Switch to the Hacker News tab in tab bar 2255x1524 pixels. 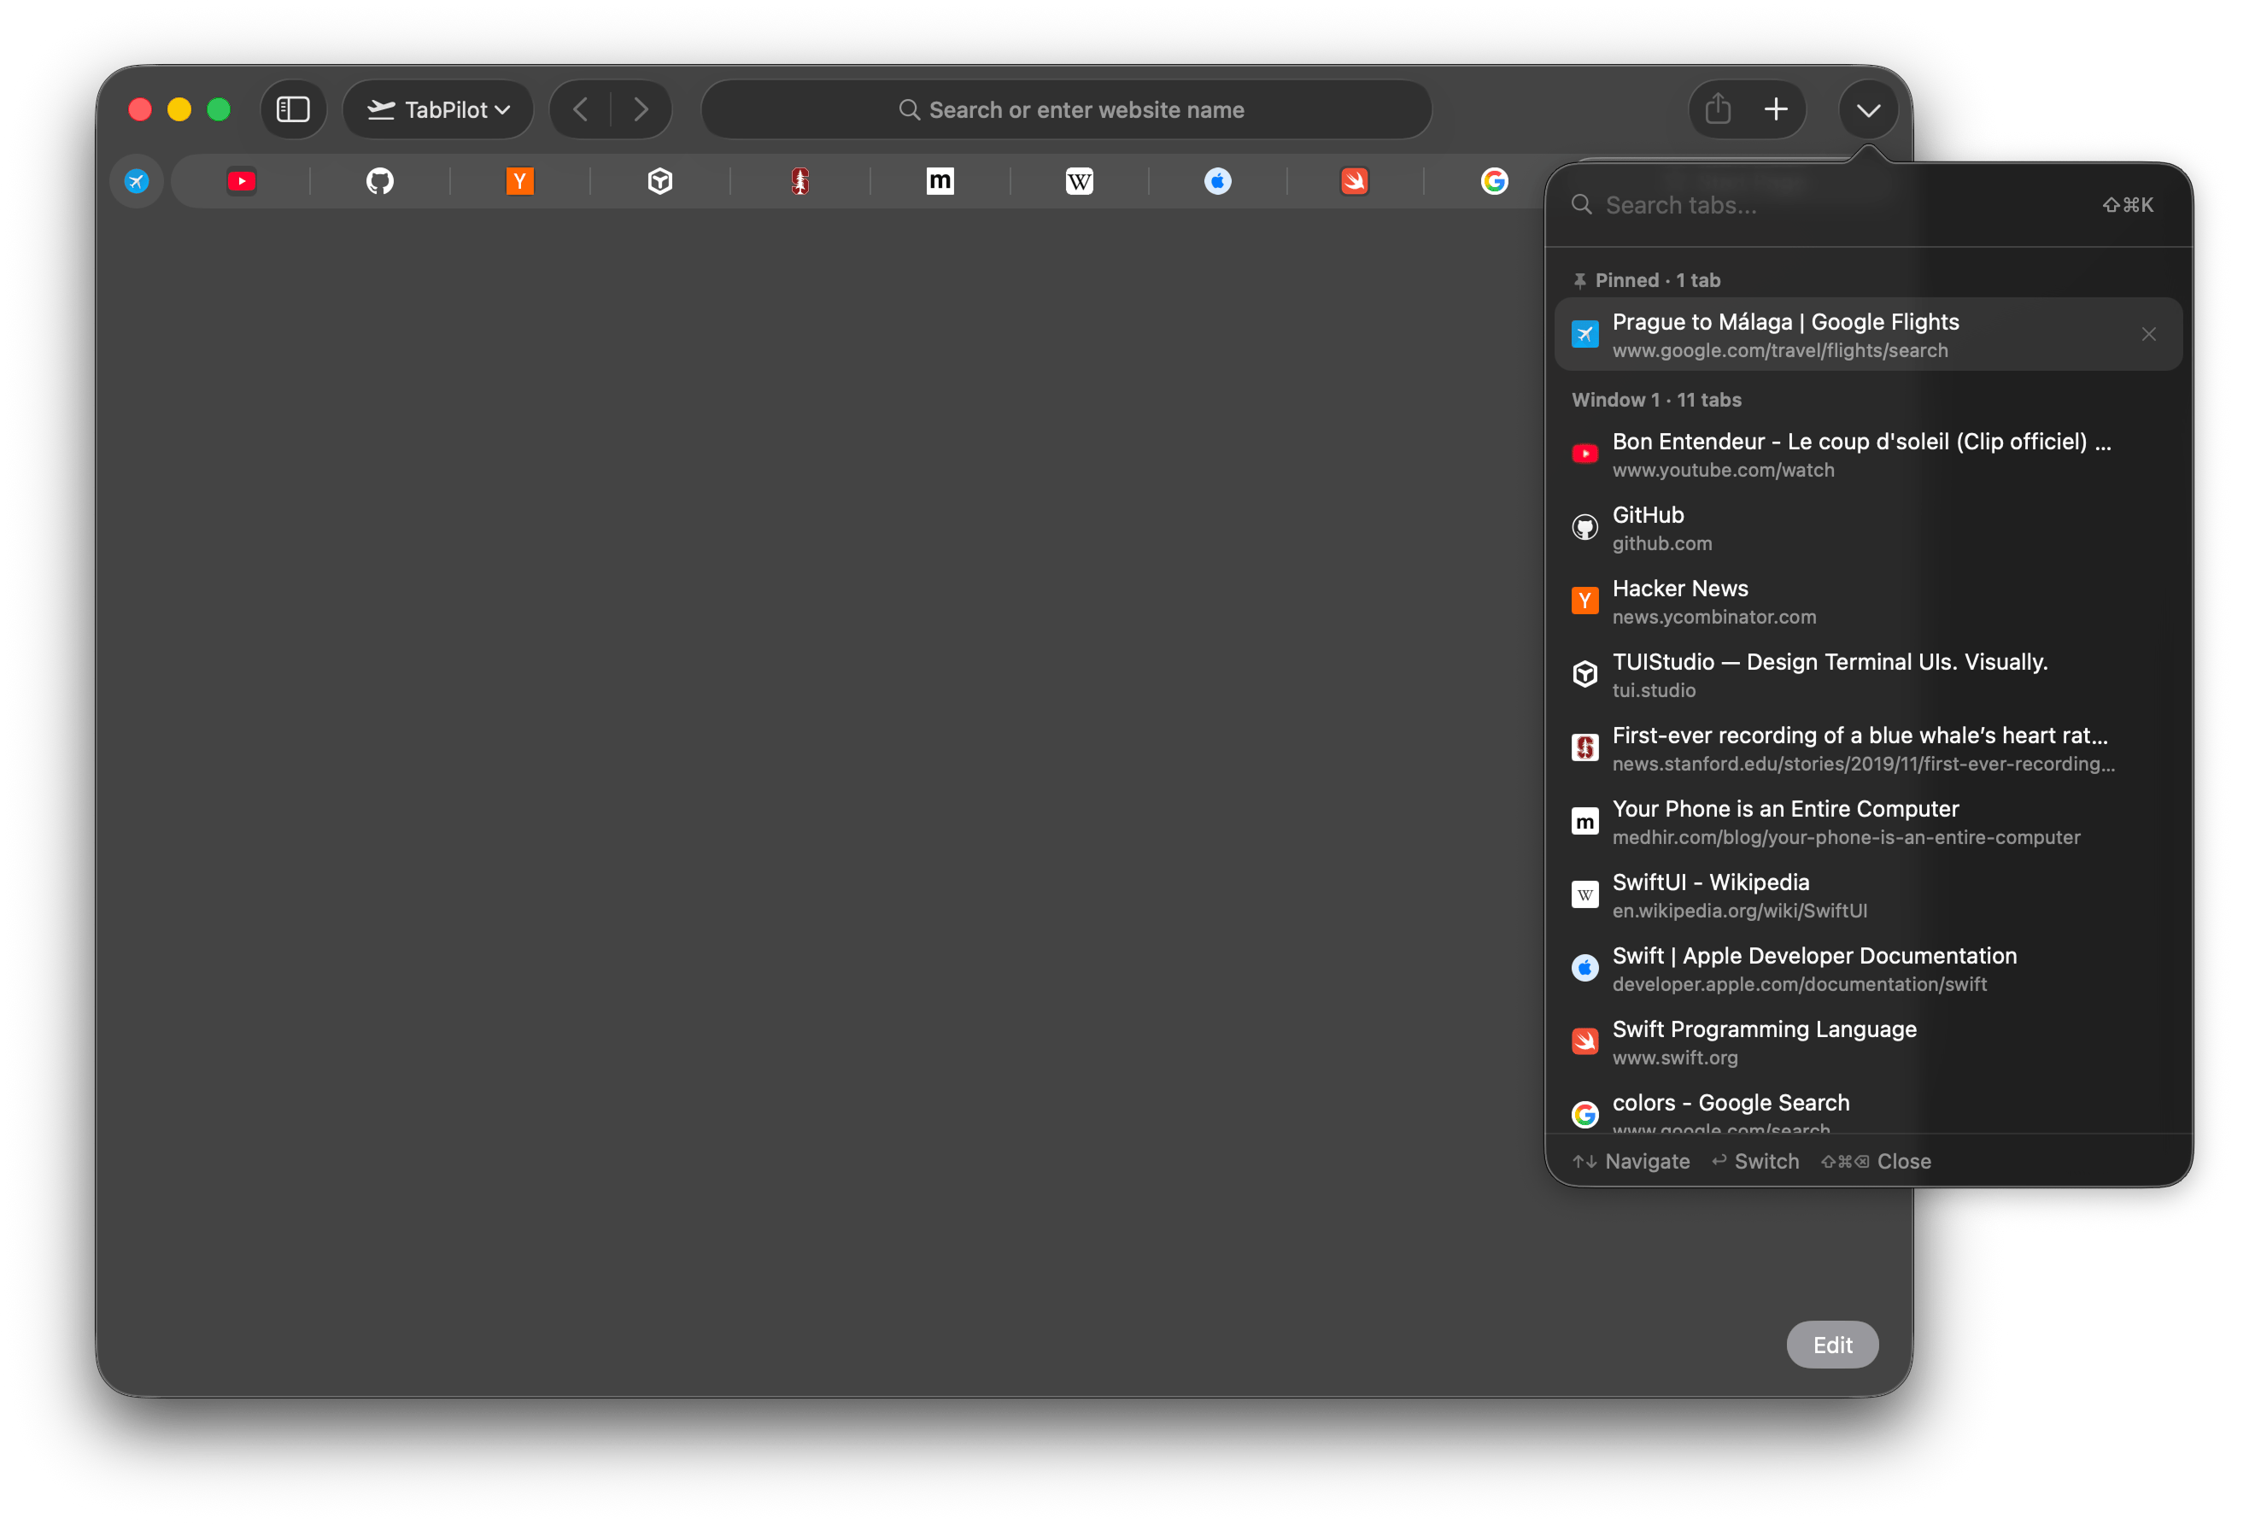520,181
